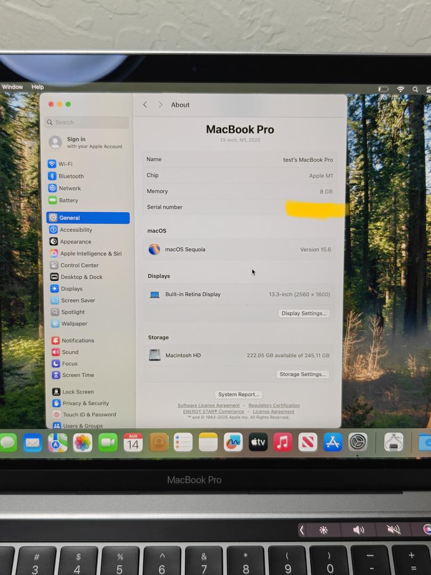Click Display Settings button
The image size is (431, 575).
click(304, 313)
